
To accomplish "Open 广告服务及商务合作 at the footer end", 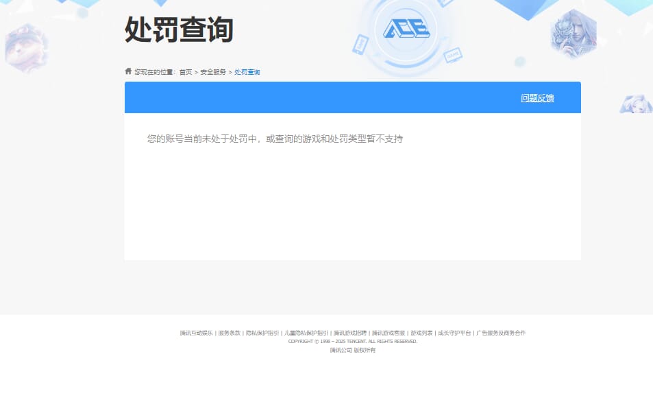I will point(502,333).
